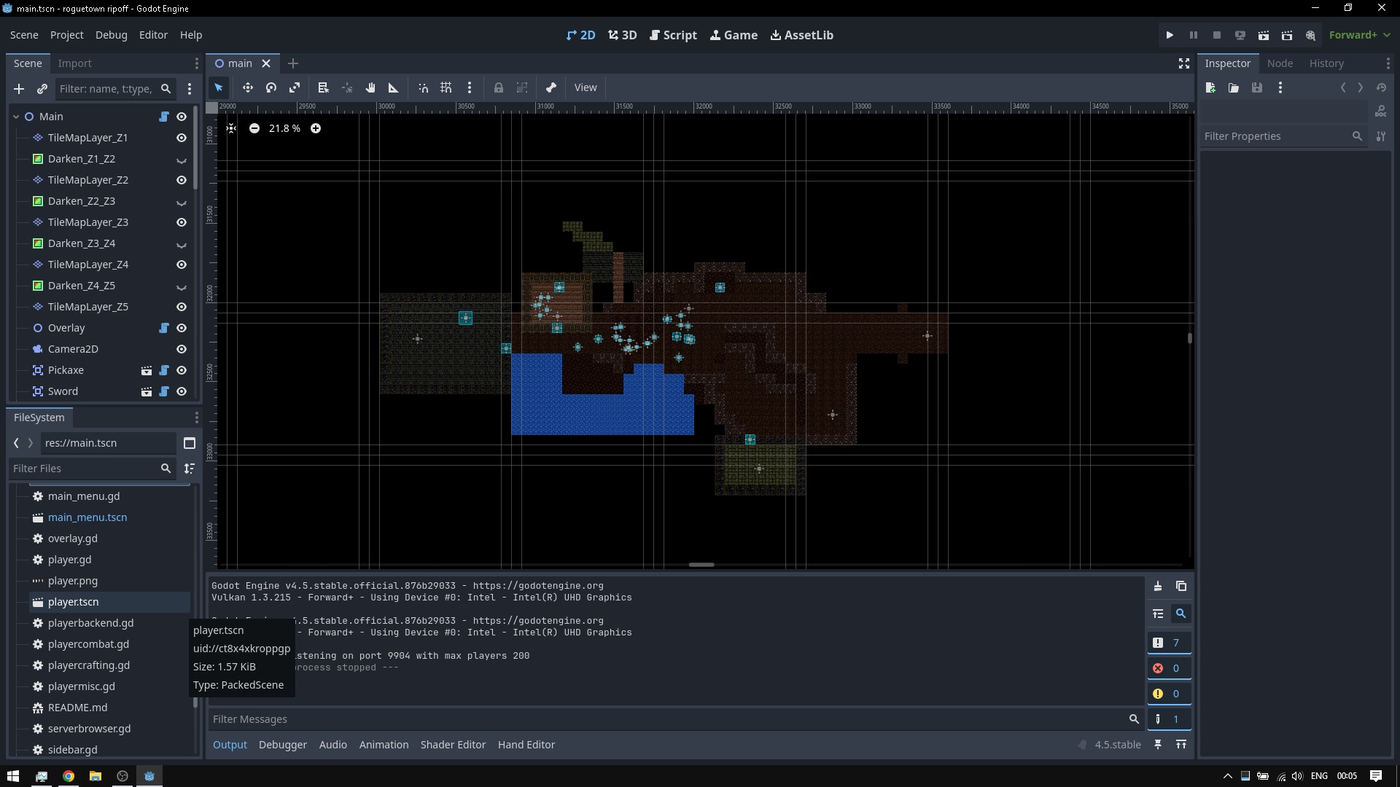Switch to the Debugger bottom tab
This screenshot has height=787, width=1400.
[282, 745]
